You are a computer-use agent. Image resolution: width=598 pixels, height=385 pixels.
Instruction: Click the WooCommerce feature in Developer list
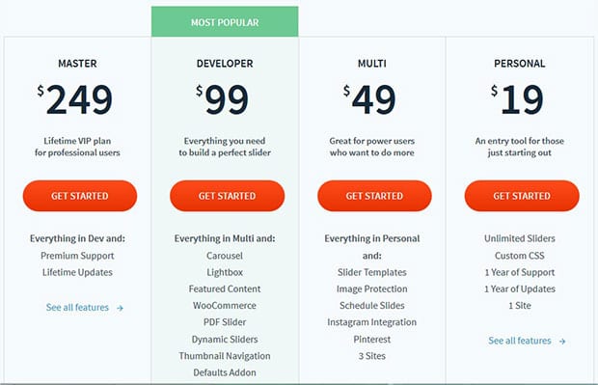(x=225, y=306)
